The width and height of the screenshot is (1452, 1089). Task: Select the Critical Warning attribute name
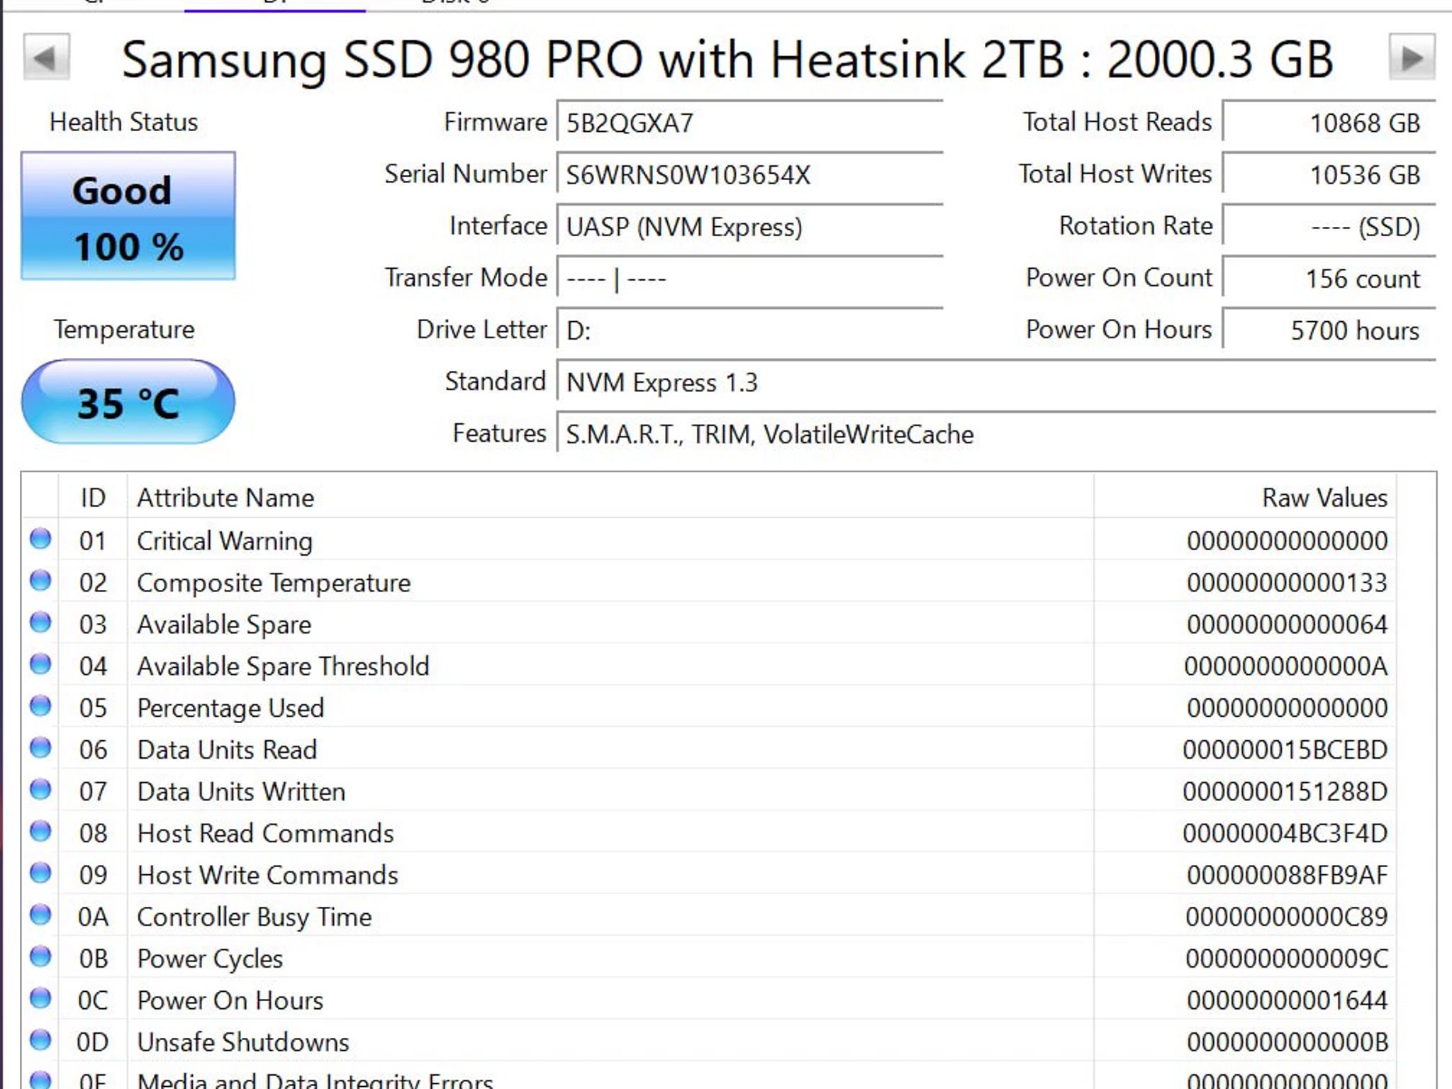click(225, 541)
